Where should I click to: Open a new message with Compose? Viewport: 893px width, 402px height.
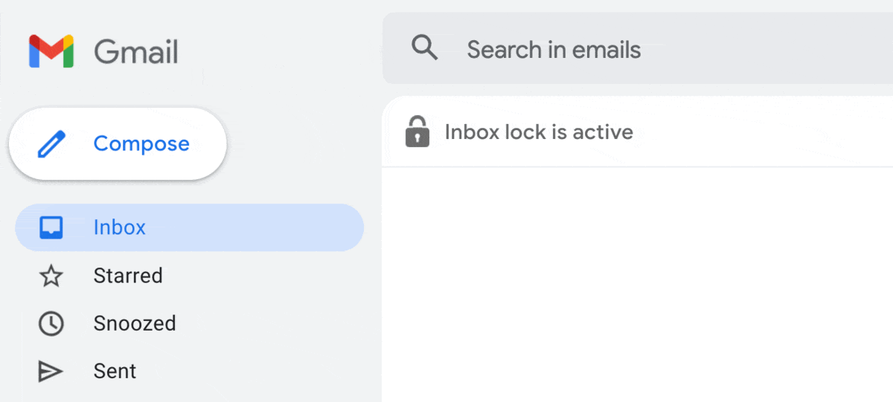point(118,143)
